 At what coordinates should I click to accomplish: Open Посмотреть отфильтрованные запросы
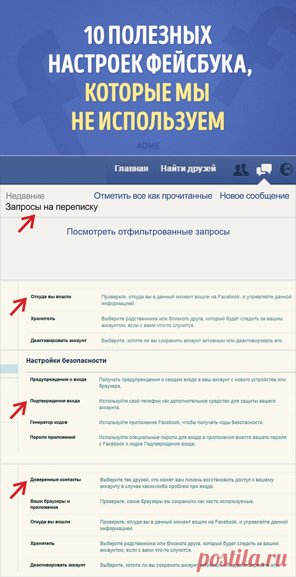pyautogui.click(x=148, y=232)
